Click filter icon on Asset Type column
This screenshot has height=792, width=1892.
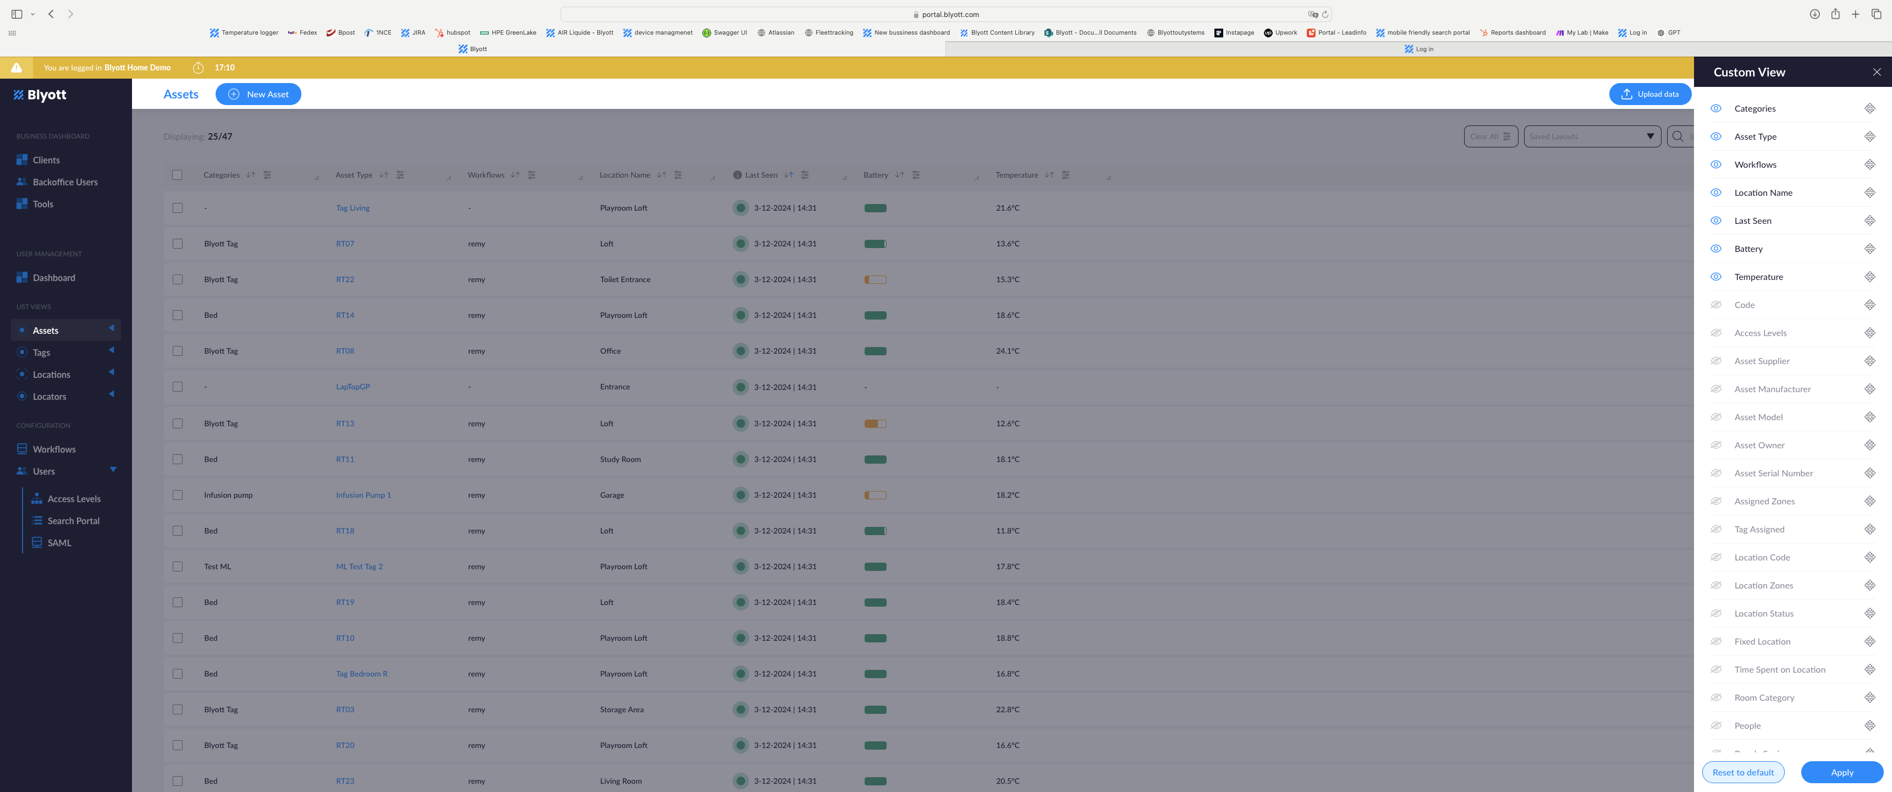pos(400,175)
